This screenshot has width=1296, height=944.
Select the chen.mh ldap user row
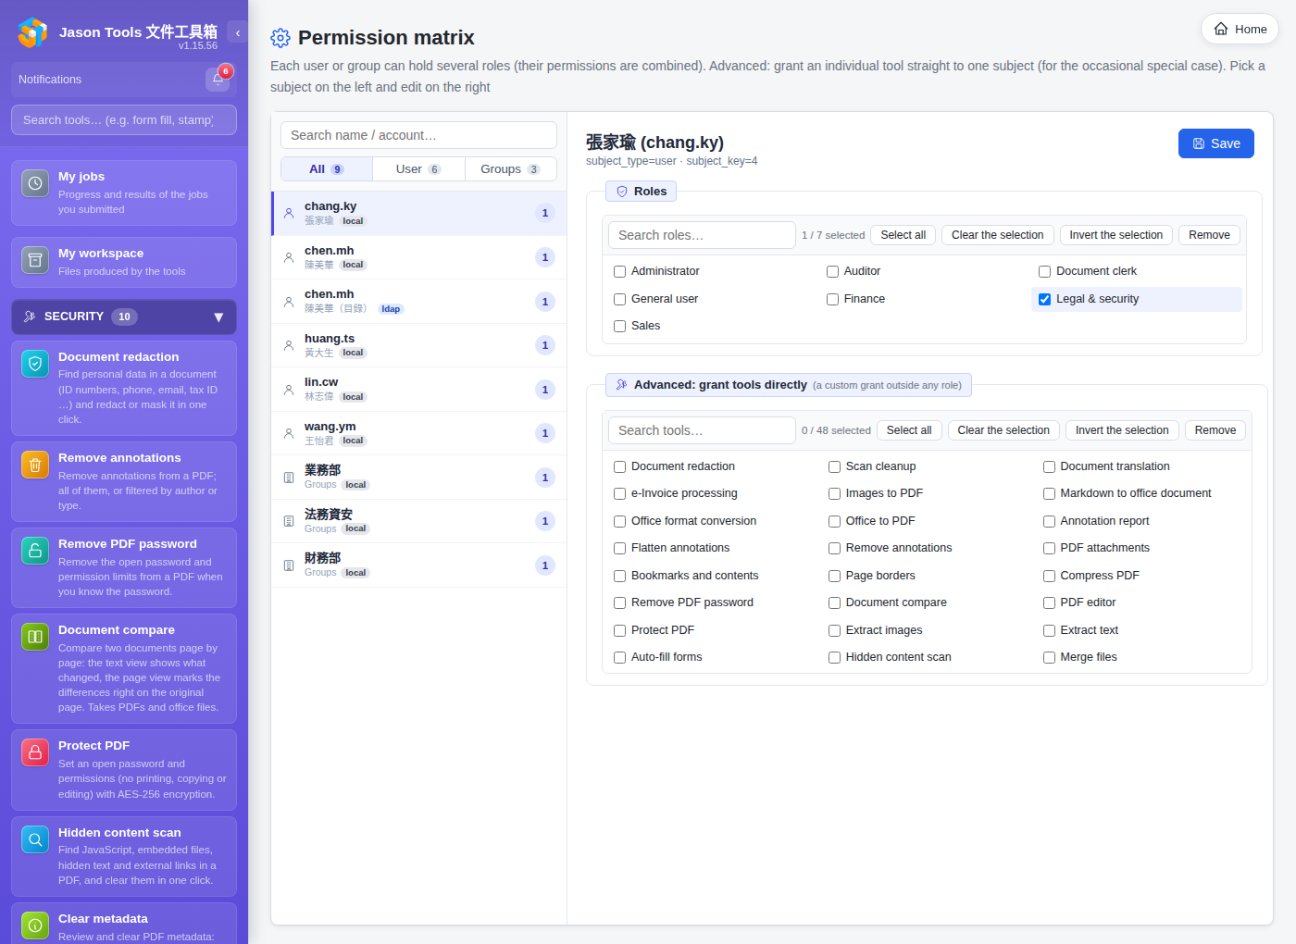click(x=418, y=302)
